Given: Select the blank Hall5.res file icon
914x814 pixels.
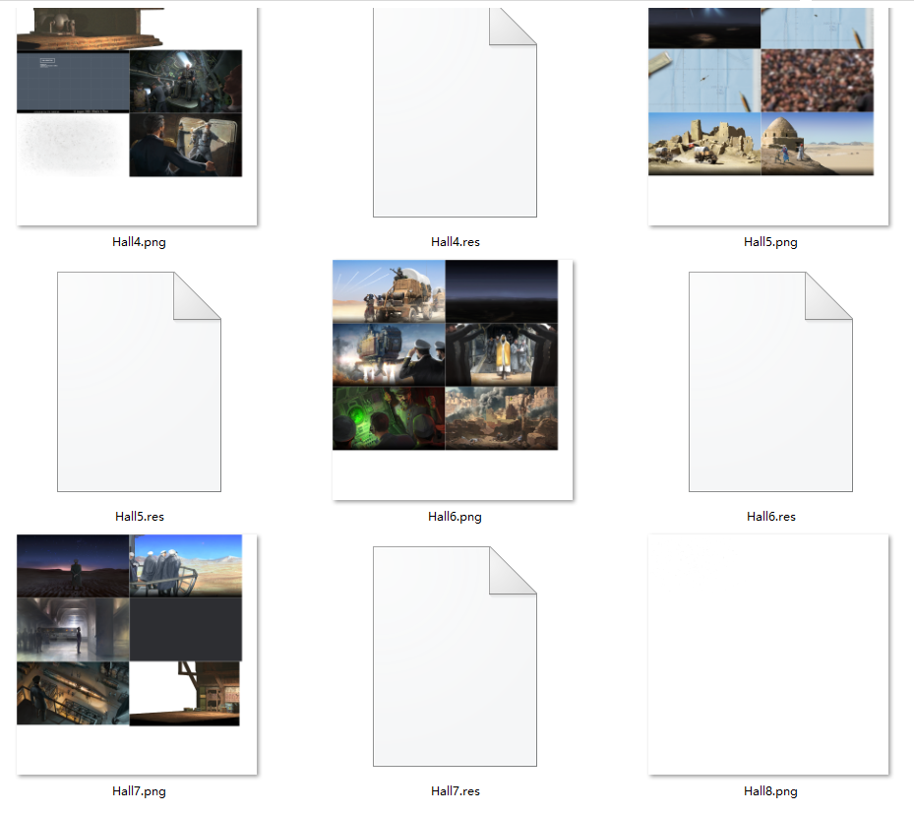Looking at the screenshot, I should click(x=139, y=381).
